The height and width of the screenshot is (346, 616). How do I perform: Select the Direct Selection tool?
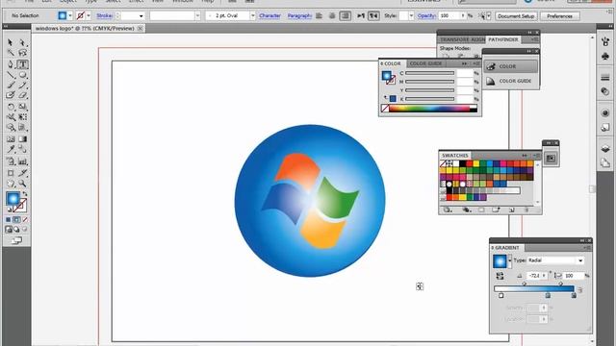[x=22, y=42]
